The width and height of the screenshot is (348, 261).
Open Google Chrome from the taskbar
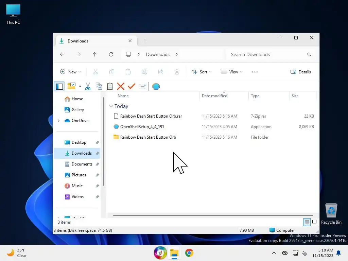click(x=189, y=253)
